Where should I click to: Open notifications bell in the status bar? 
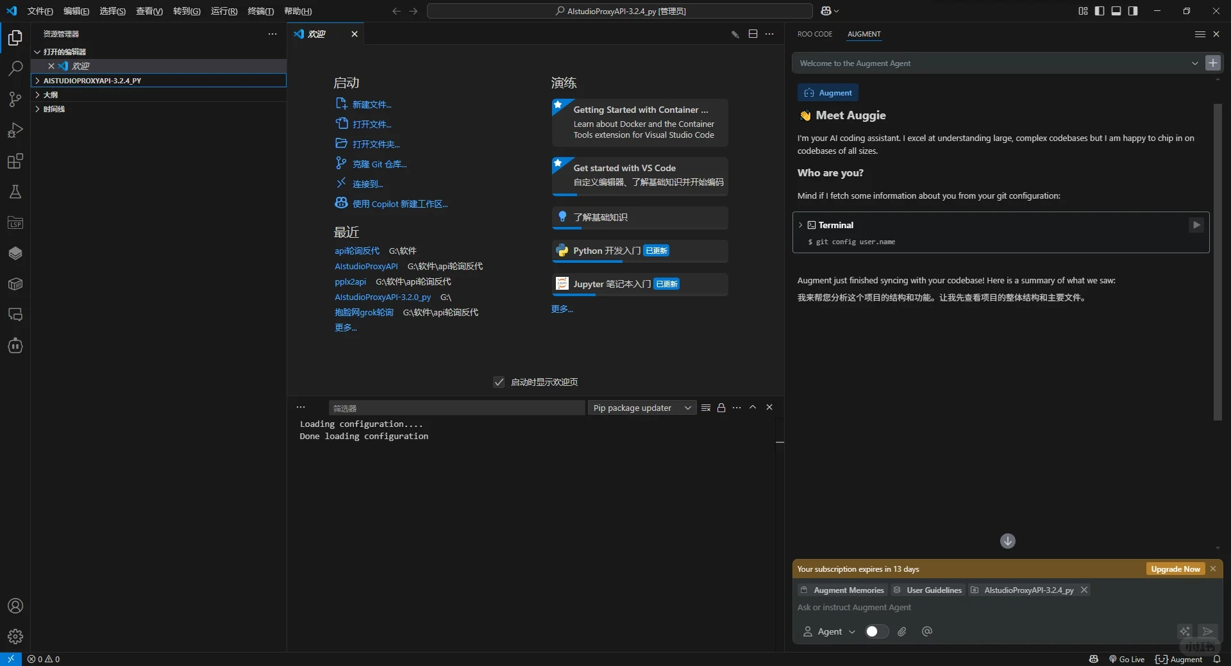(x=1217, y=659)
